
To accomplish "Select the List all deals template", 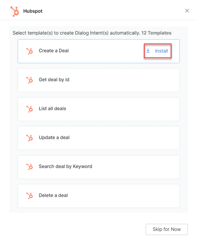I will tap(98, 109).
